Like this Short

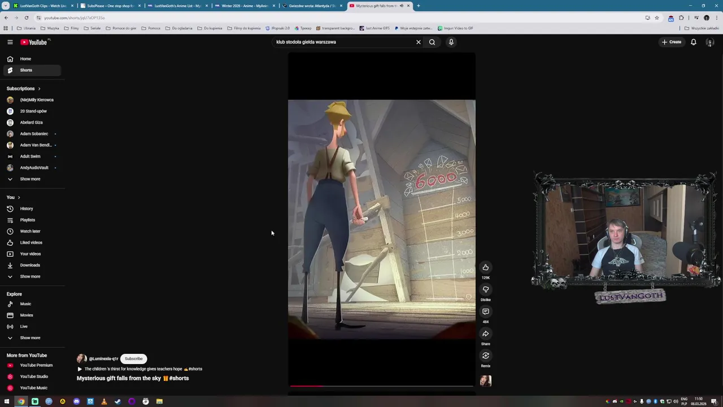(485, 267)
